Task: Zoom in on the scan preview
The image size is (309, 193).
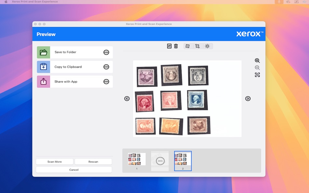Action: [257, 61]
